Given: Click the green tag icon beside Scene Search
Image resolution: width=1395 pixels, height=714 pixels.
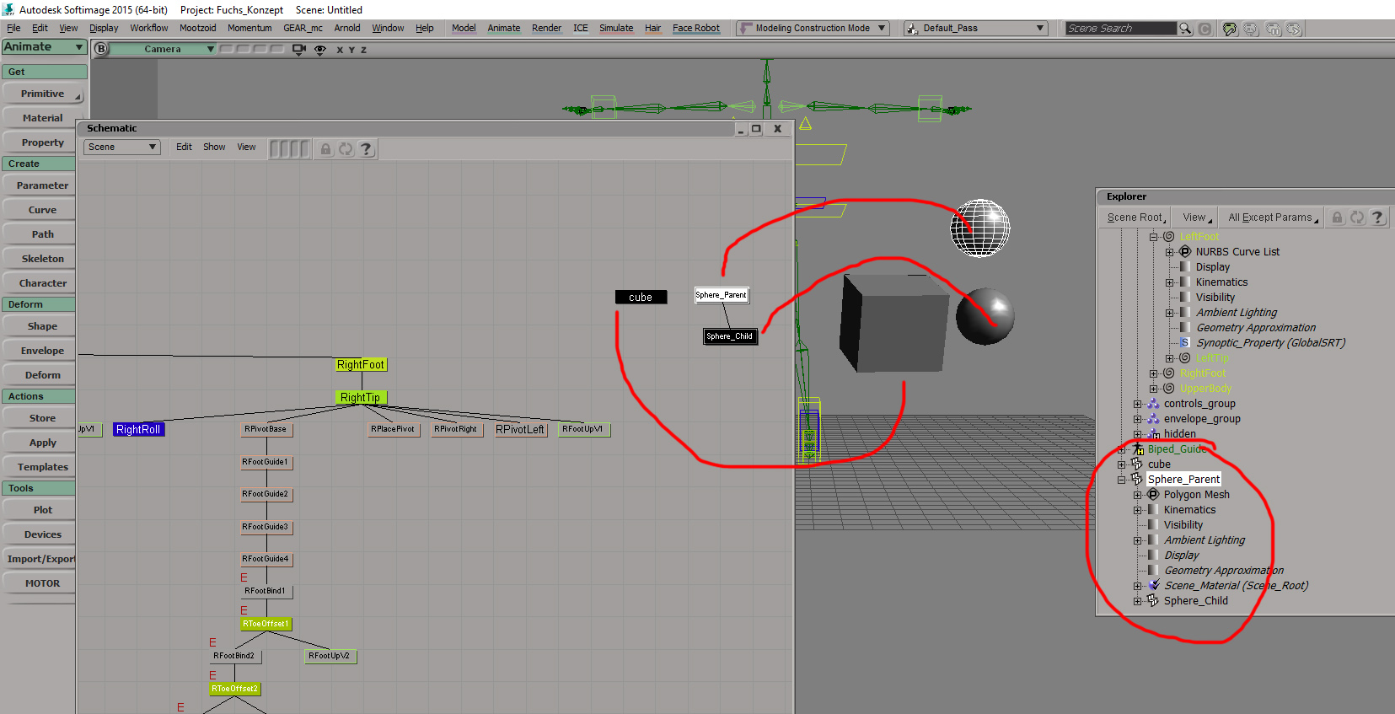Looking at the screenshot, I should (1230, 29).
